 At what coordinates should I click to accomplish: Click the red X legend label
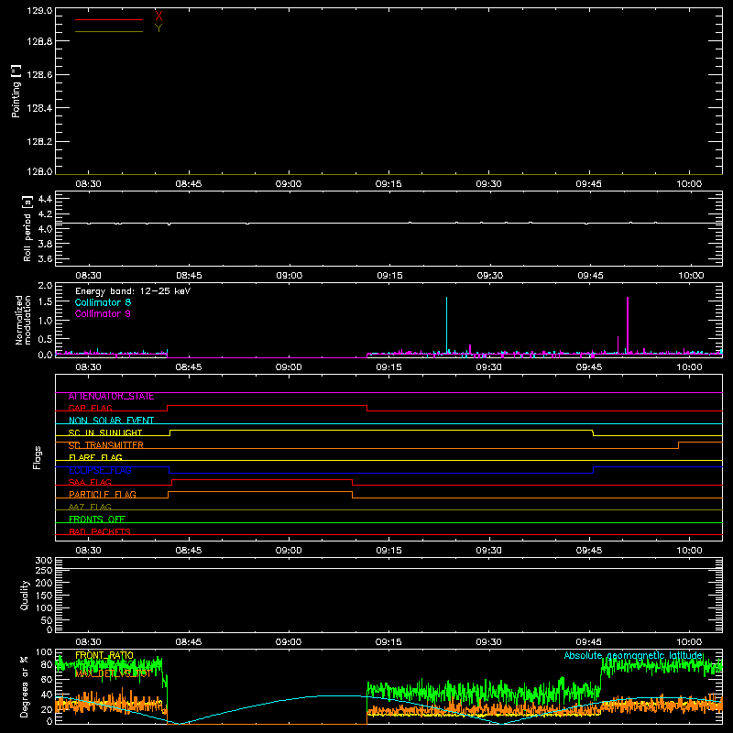pyautogui.click(x=159, y=16)
